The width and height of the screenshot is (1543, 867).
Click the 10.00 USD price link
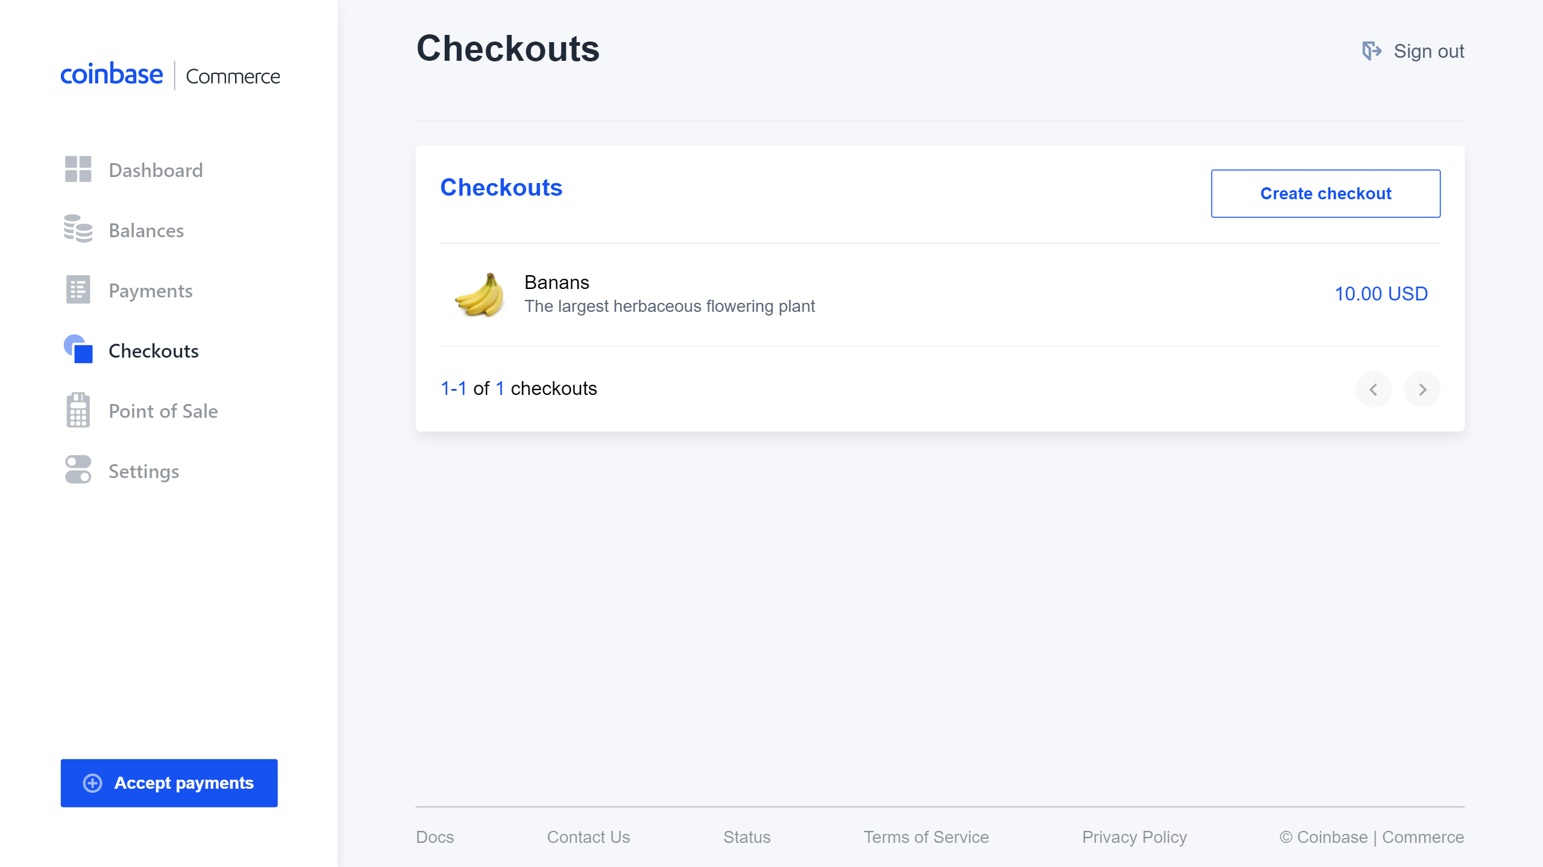(1382, 294)
